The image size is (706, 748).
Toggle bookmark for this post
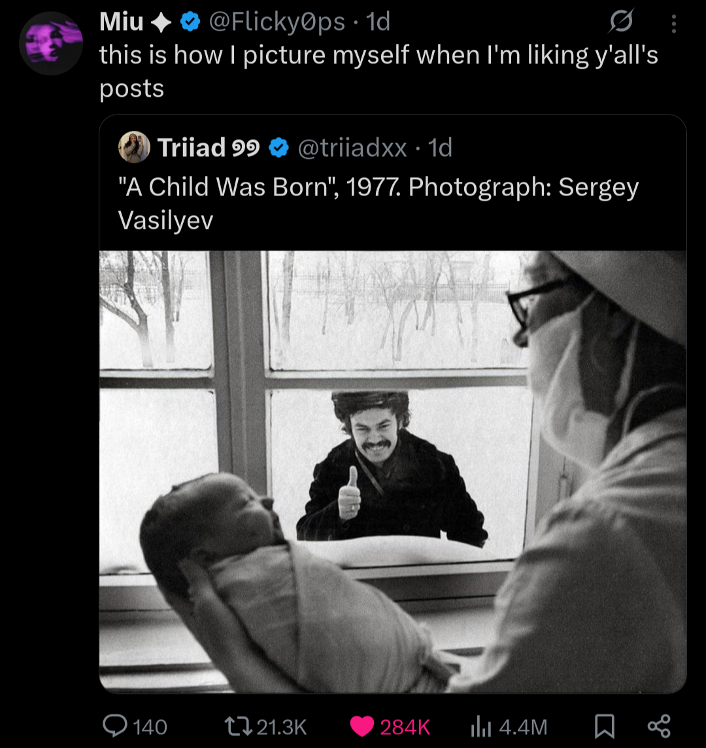tap(603, 726)
